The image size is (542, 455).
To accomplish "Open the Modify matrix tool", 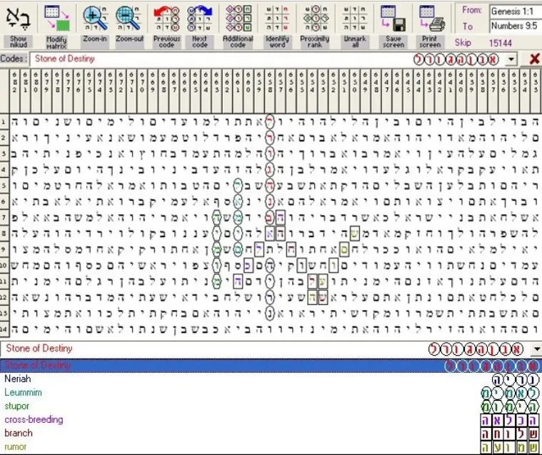I will click(56, 18).
